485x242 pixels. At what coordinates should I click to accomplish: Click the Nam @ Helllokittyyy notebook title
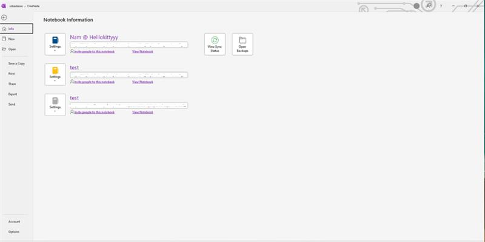[94, 37]
